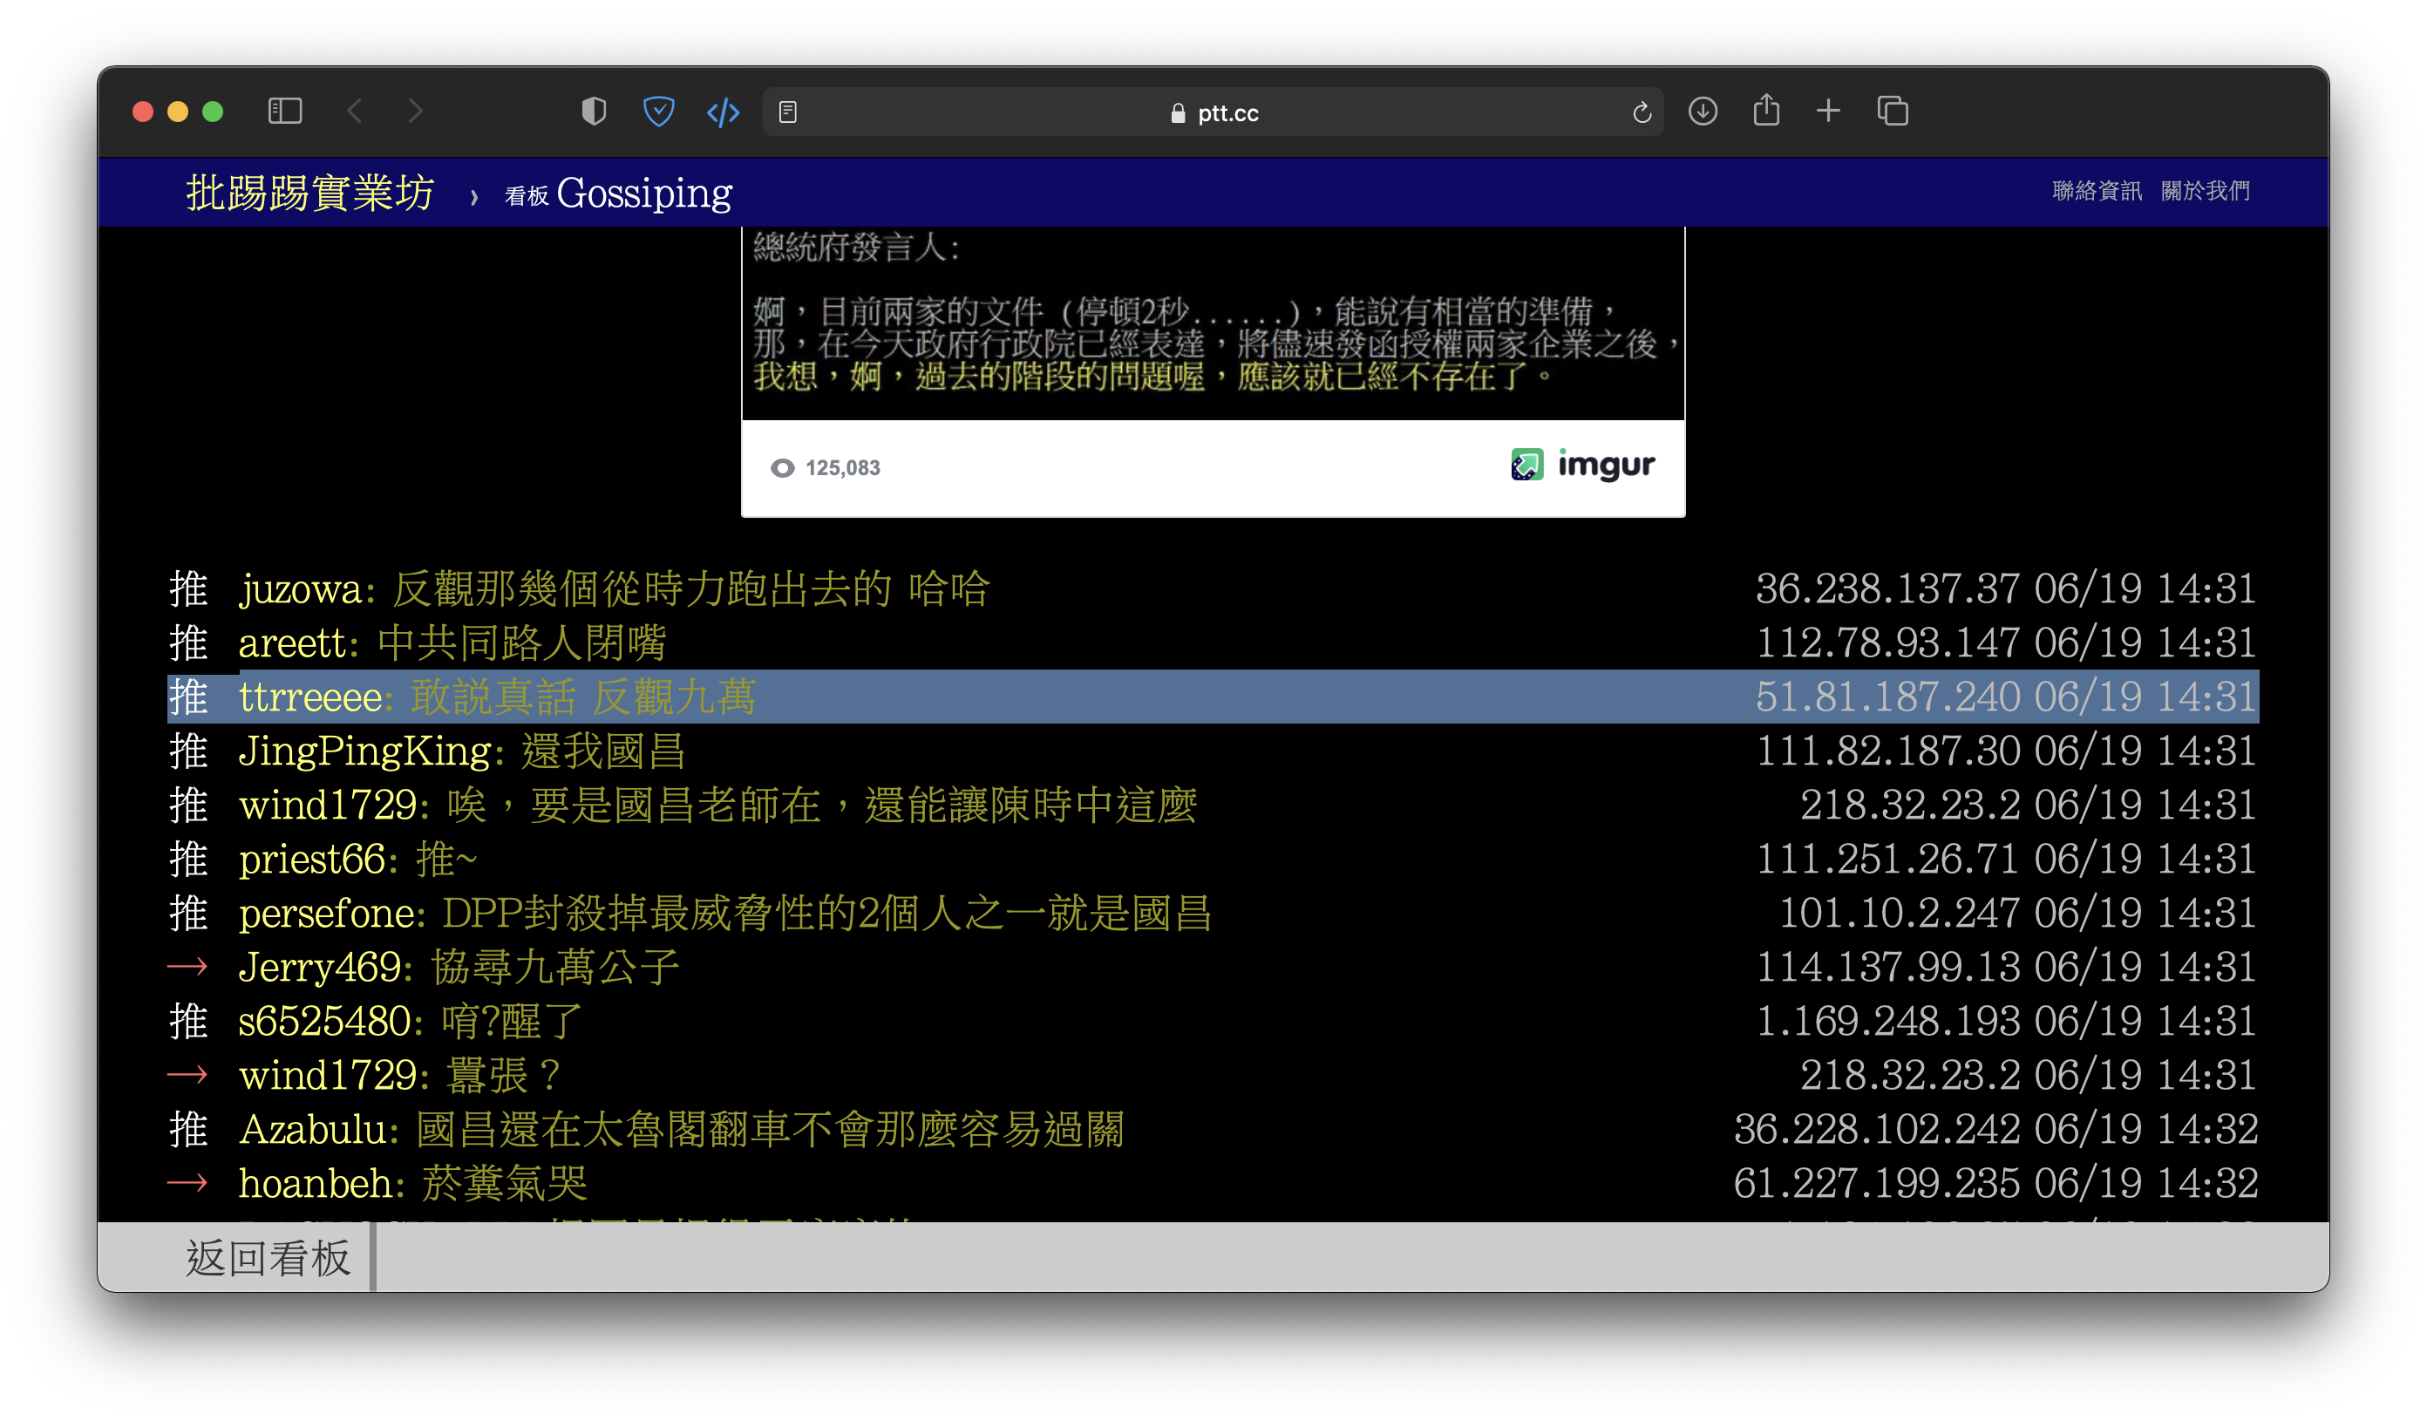Open the privacy report shield icon

595,112
